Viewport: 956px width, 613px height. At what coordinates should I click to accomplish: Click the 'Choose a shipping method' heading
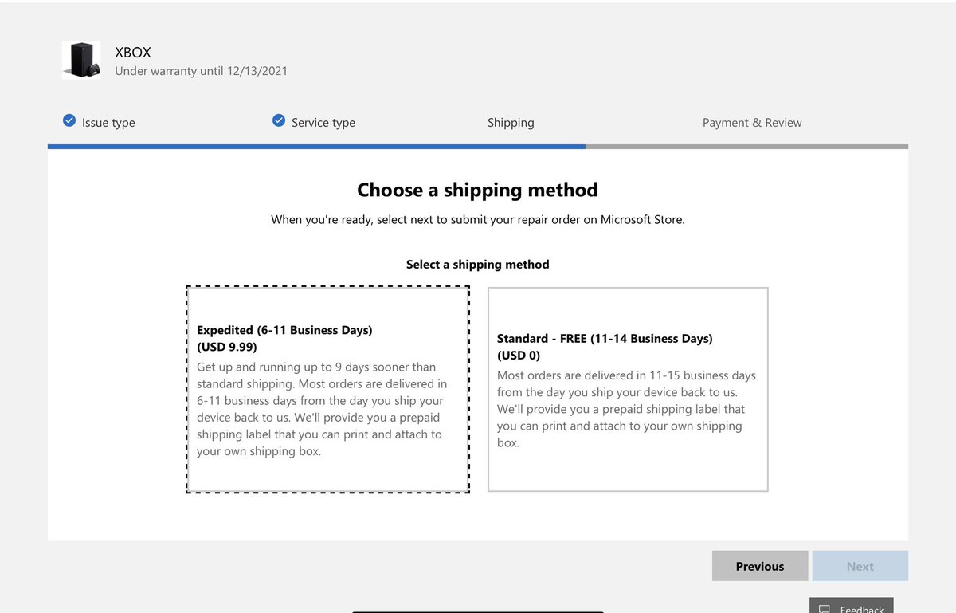[x=477, y=190]
